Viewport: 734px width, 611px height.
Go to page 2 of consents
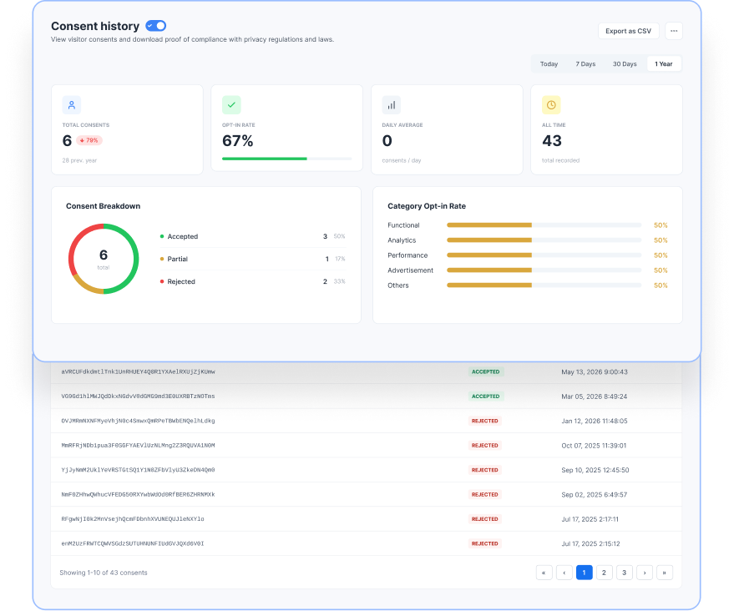(605, 572)
